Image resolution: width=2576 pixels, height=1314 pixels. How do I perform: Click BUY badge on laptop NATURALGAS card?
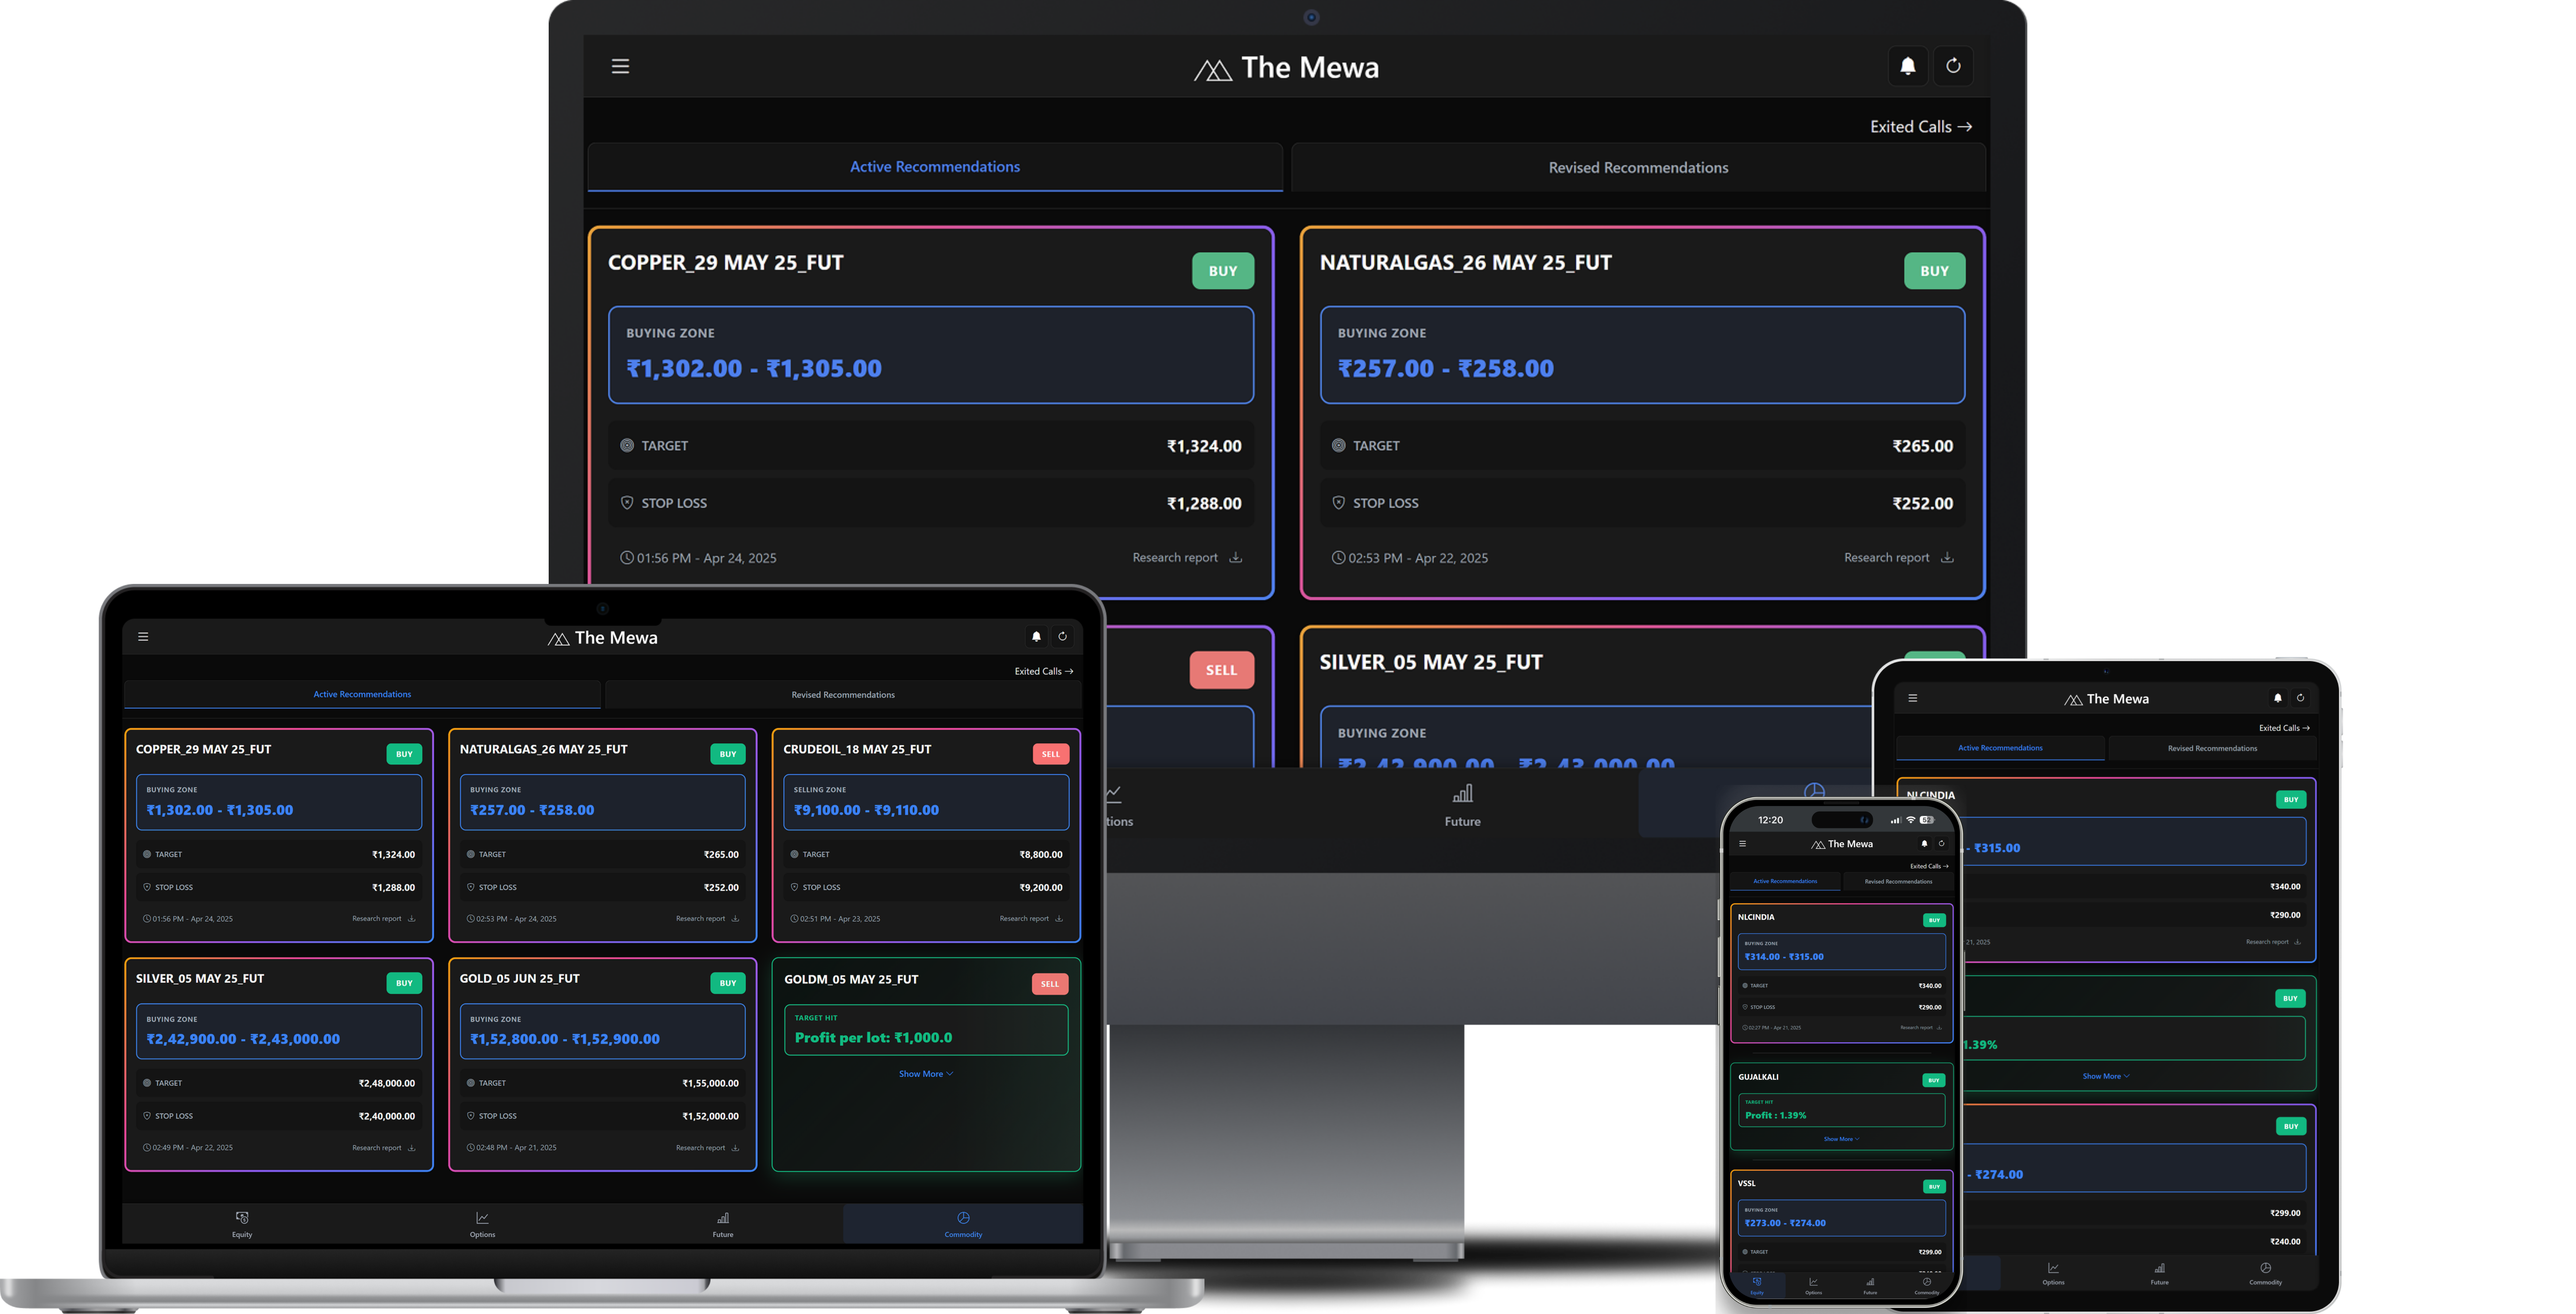[728, 754]
